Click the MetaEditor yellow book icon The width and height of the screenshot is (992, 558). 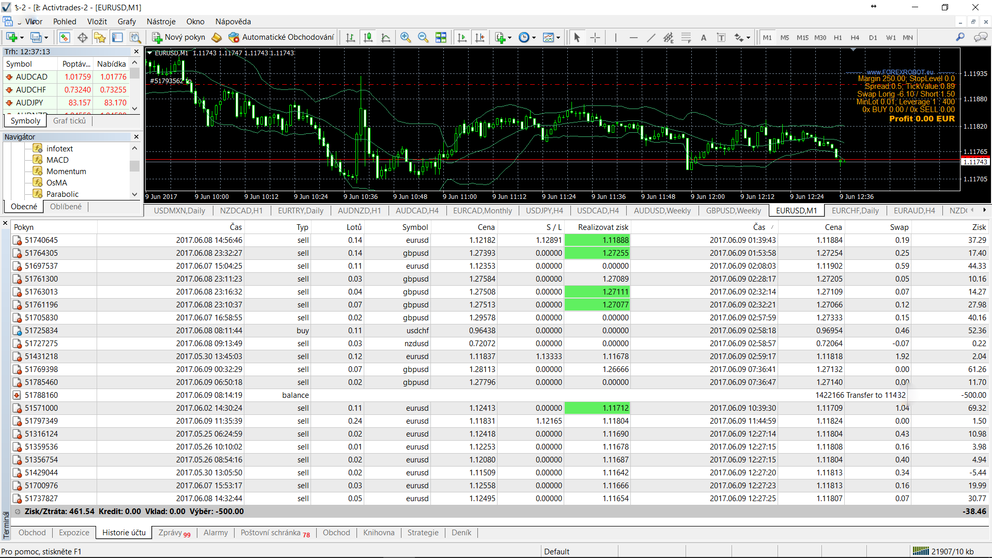(x=217, y=37)
